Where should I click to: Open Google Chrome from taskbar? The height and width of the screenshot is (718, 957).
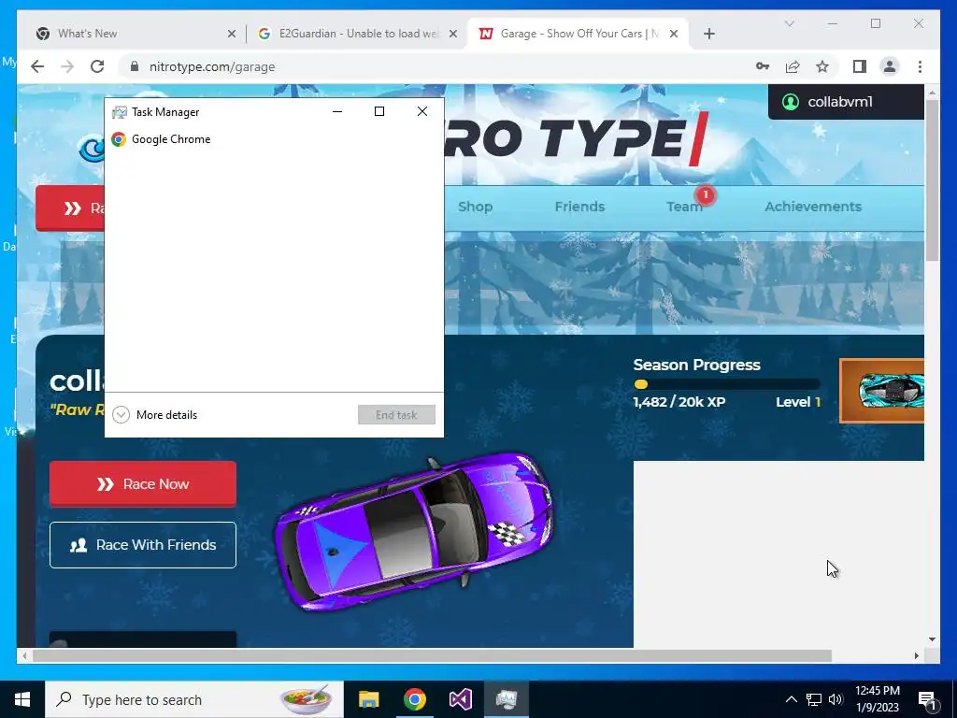tap(414, 699)
